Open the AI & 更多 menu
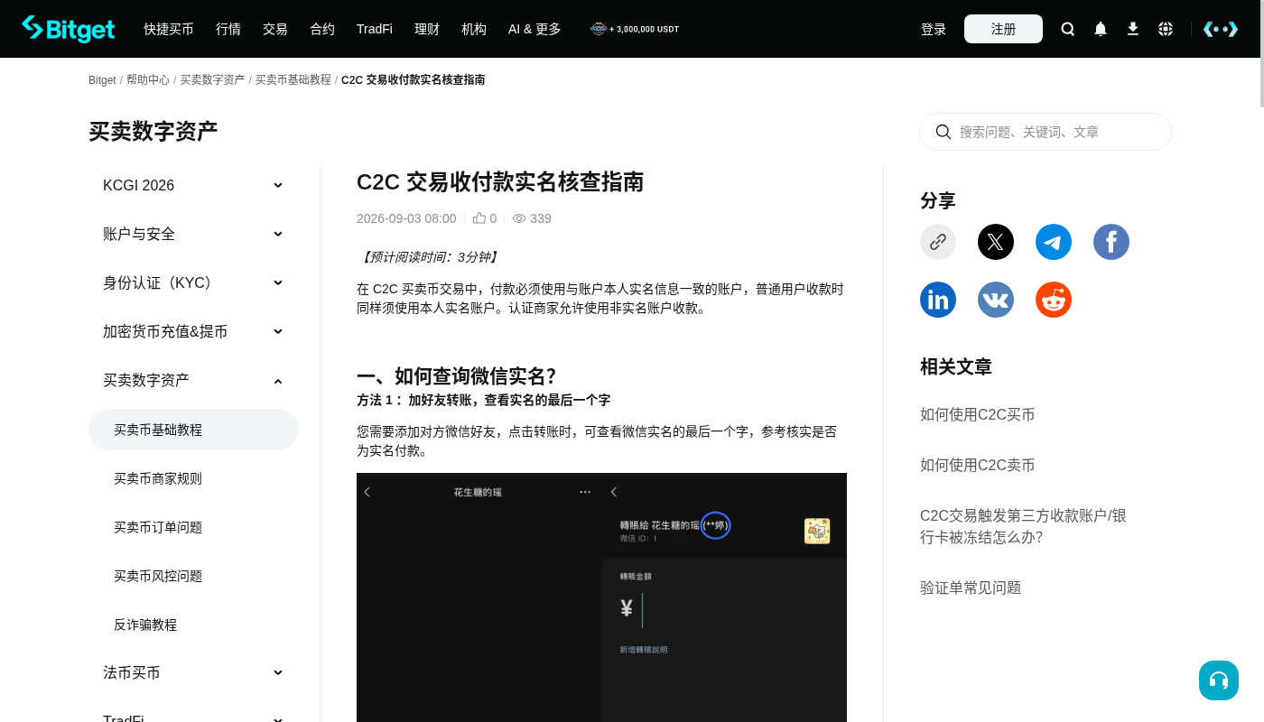Screen dimensions: 1264x722 pos(534,29)
